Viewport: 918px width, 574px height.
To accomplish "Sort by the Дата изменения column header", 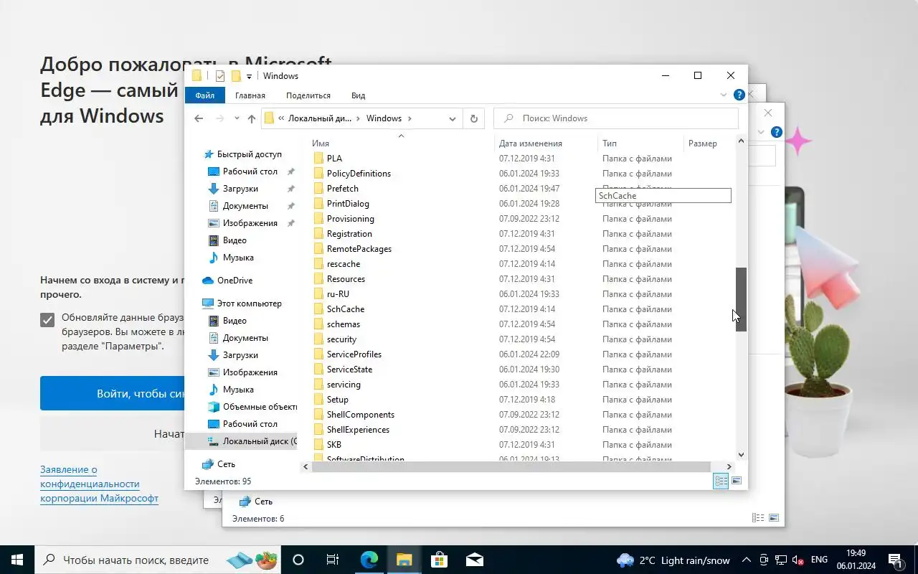I will [531, 143].
